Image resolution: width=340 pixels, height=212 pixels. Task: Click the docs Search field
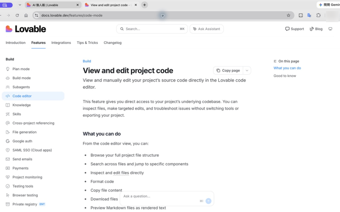152,29
